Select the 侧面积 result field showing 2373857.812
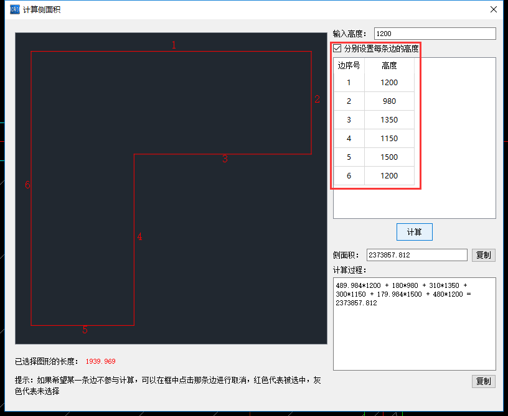Viewport: 508px width, 416px height. 416,254
